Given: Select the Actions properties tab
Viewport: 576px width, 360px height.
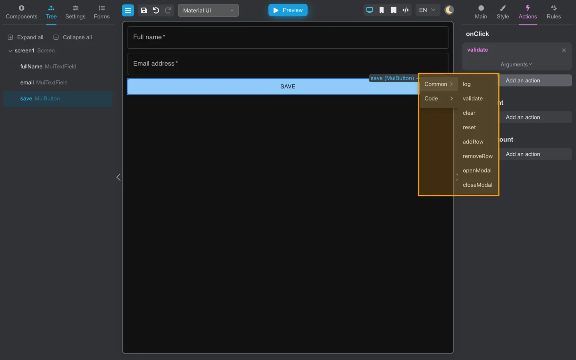Looking at the screenshot, I should tap(528, 12).
